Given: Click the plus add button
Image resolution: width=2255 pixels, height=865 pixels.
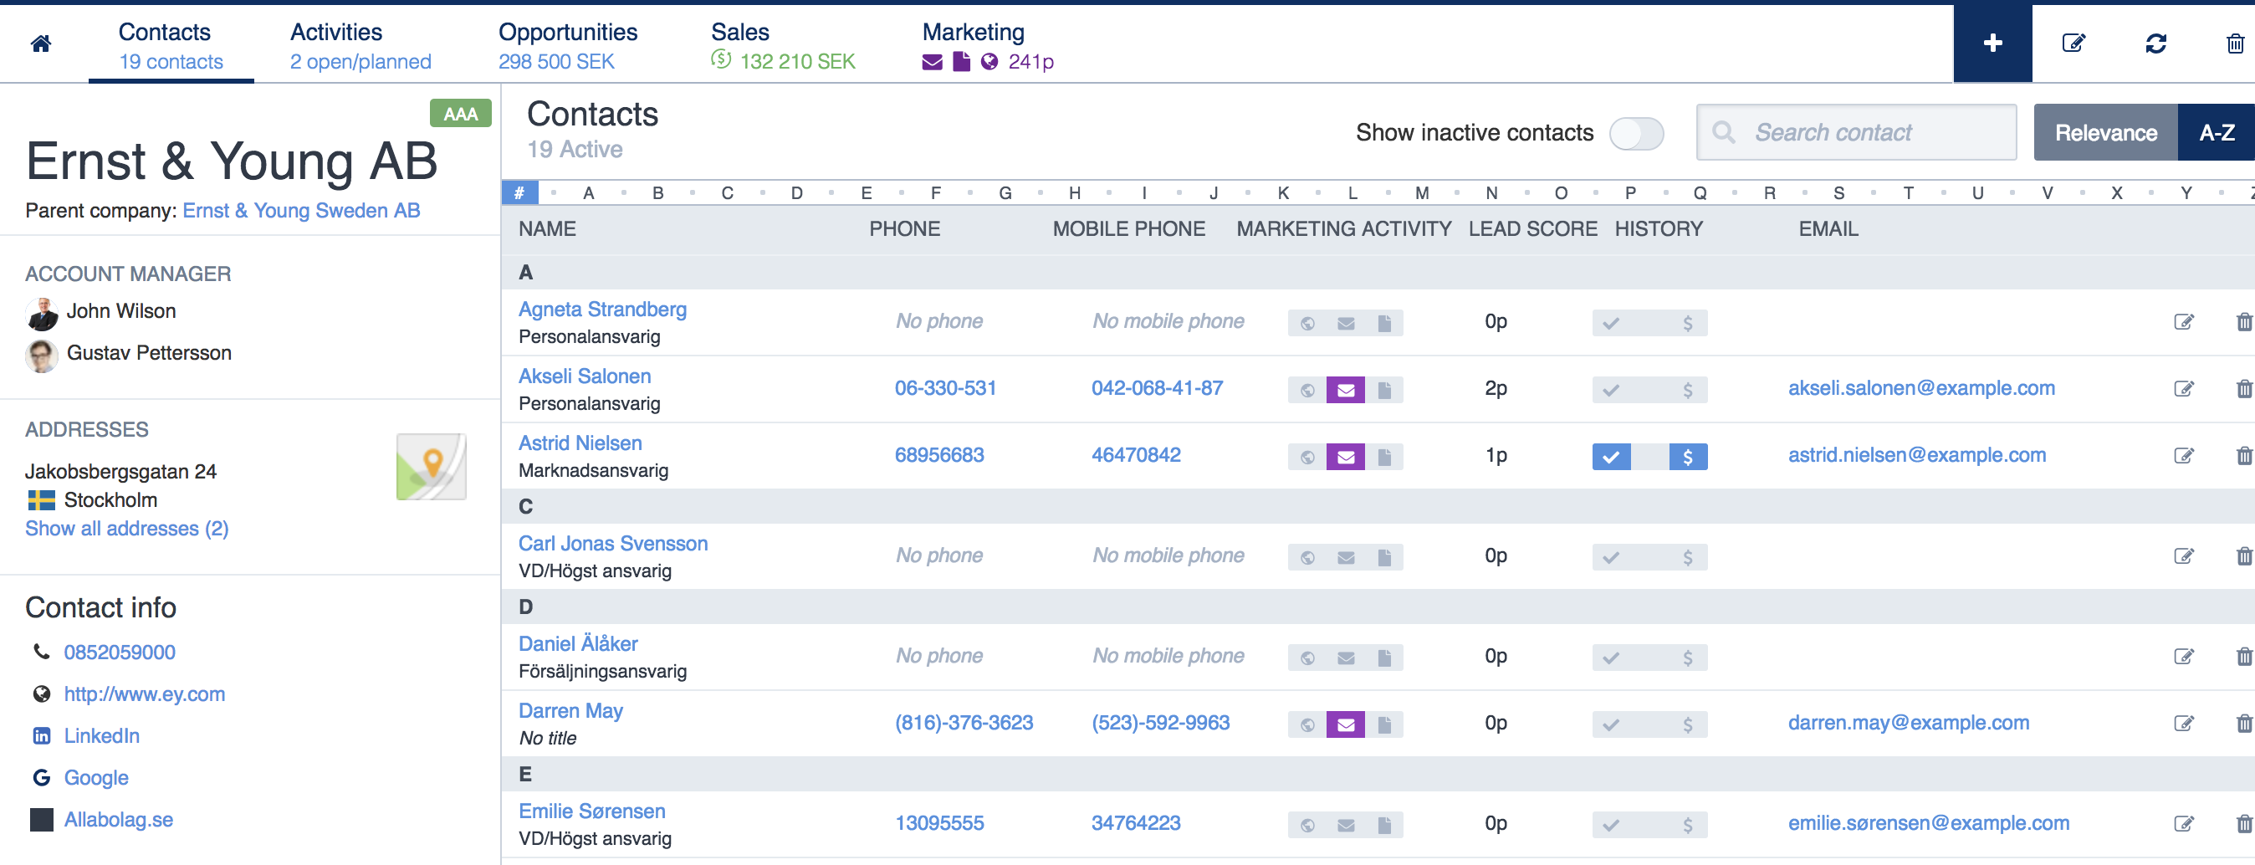Looking at the screenshot, I should tap(1992, 43).
